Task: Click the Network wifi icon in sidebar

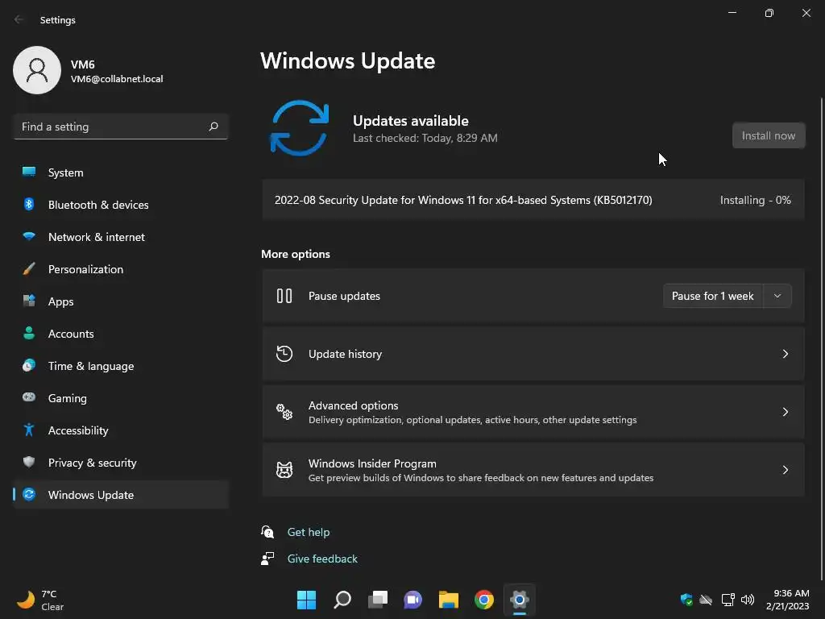Action: point(29,236)
